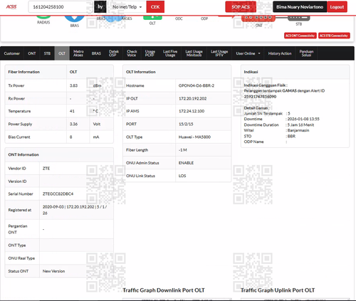Click the black 'by' button

(x=100, y=7)
